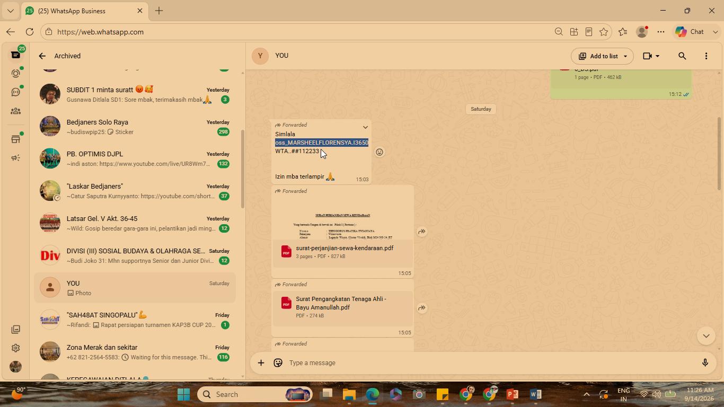
Task: Expand the Simlala message options chevron
Action: [x=365, y=127]
